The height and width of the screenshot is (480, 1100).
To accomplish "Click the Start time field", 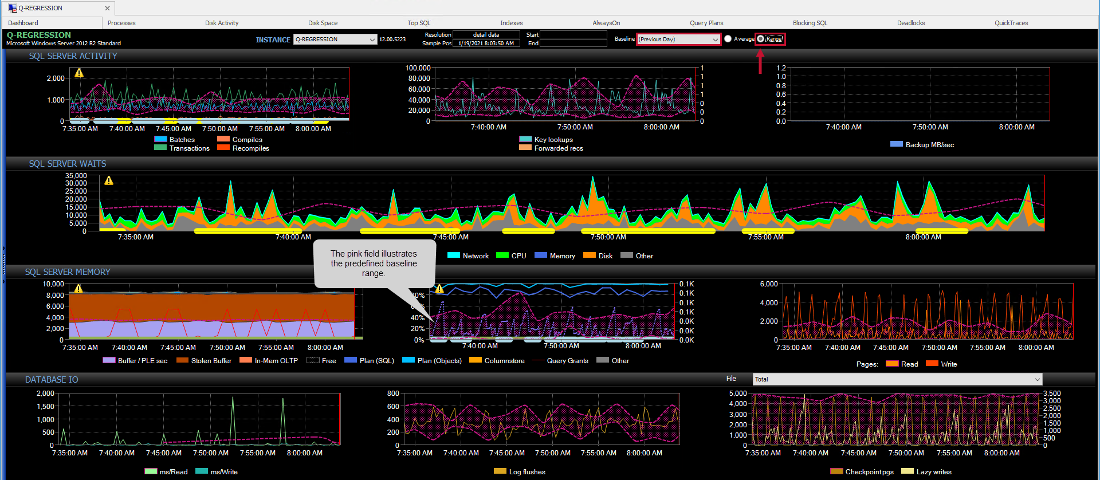I will click(x=573, y=34).
